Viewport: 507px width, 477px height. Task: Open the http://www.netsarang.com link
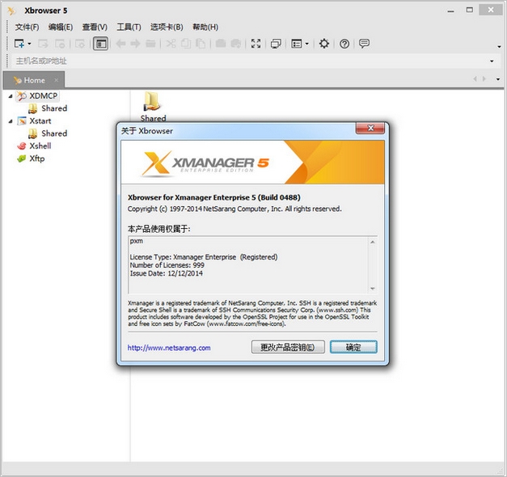coord(169,348)
